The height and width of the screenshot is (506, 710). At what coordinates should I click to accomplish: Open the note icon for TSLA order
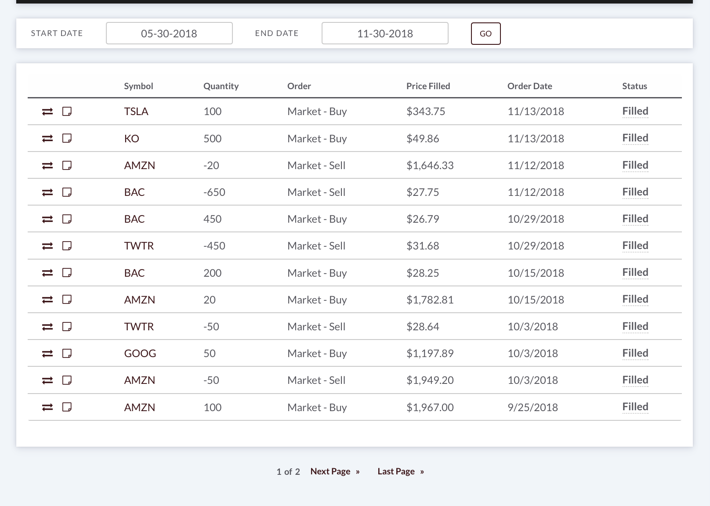point(67,112)
